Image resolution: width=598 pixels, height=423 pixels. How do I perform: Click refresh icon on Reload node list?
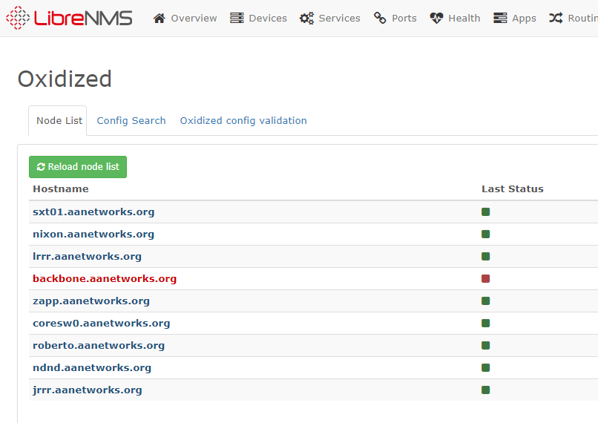tap(41, 167)
